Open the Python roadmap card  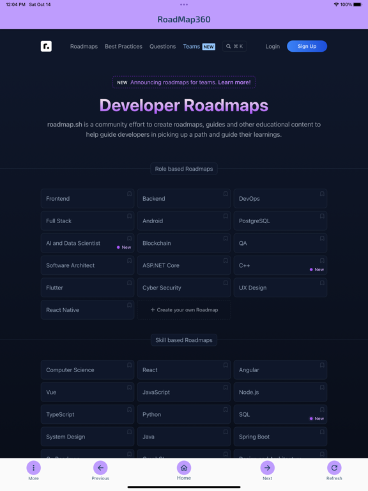coord(184,414)
